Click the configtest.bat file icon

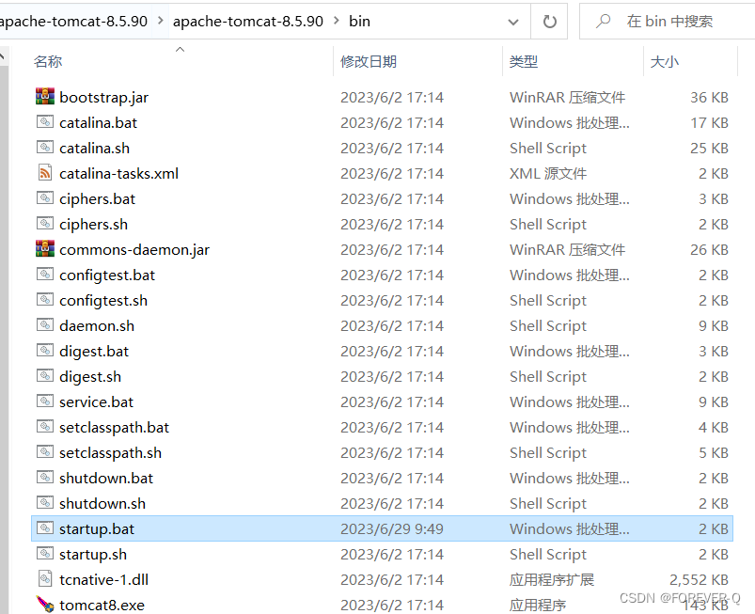point(45,274)
